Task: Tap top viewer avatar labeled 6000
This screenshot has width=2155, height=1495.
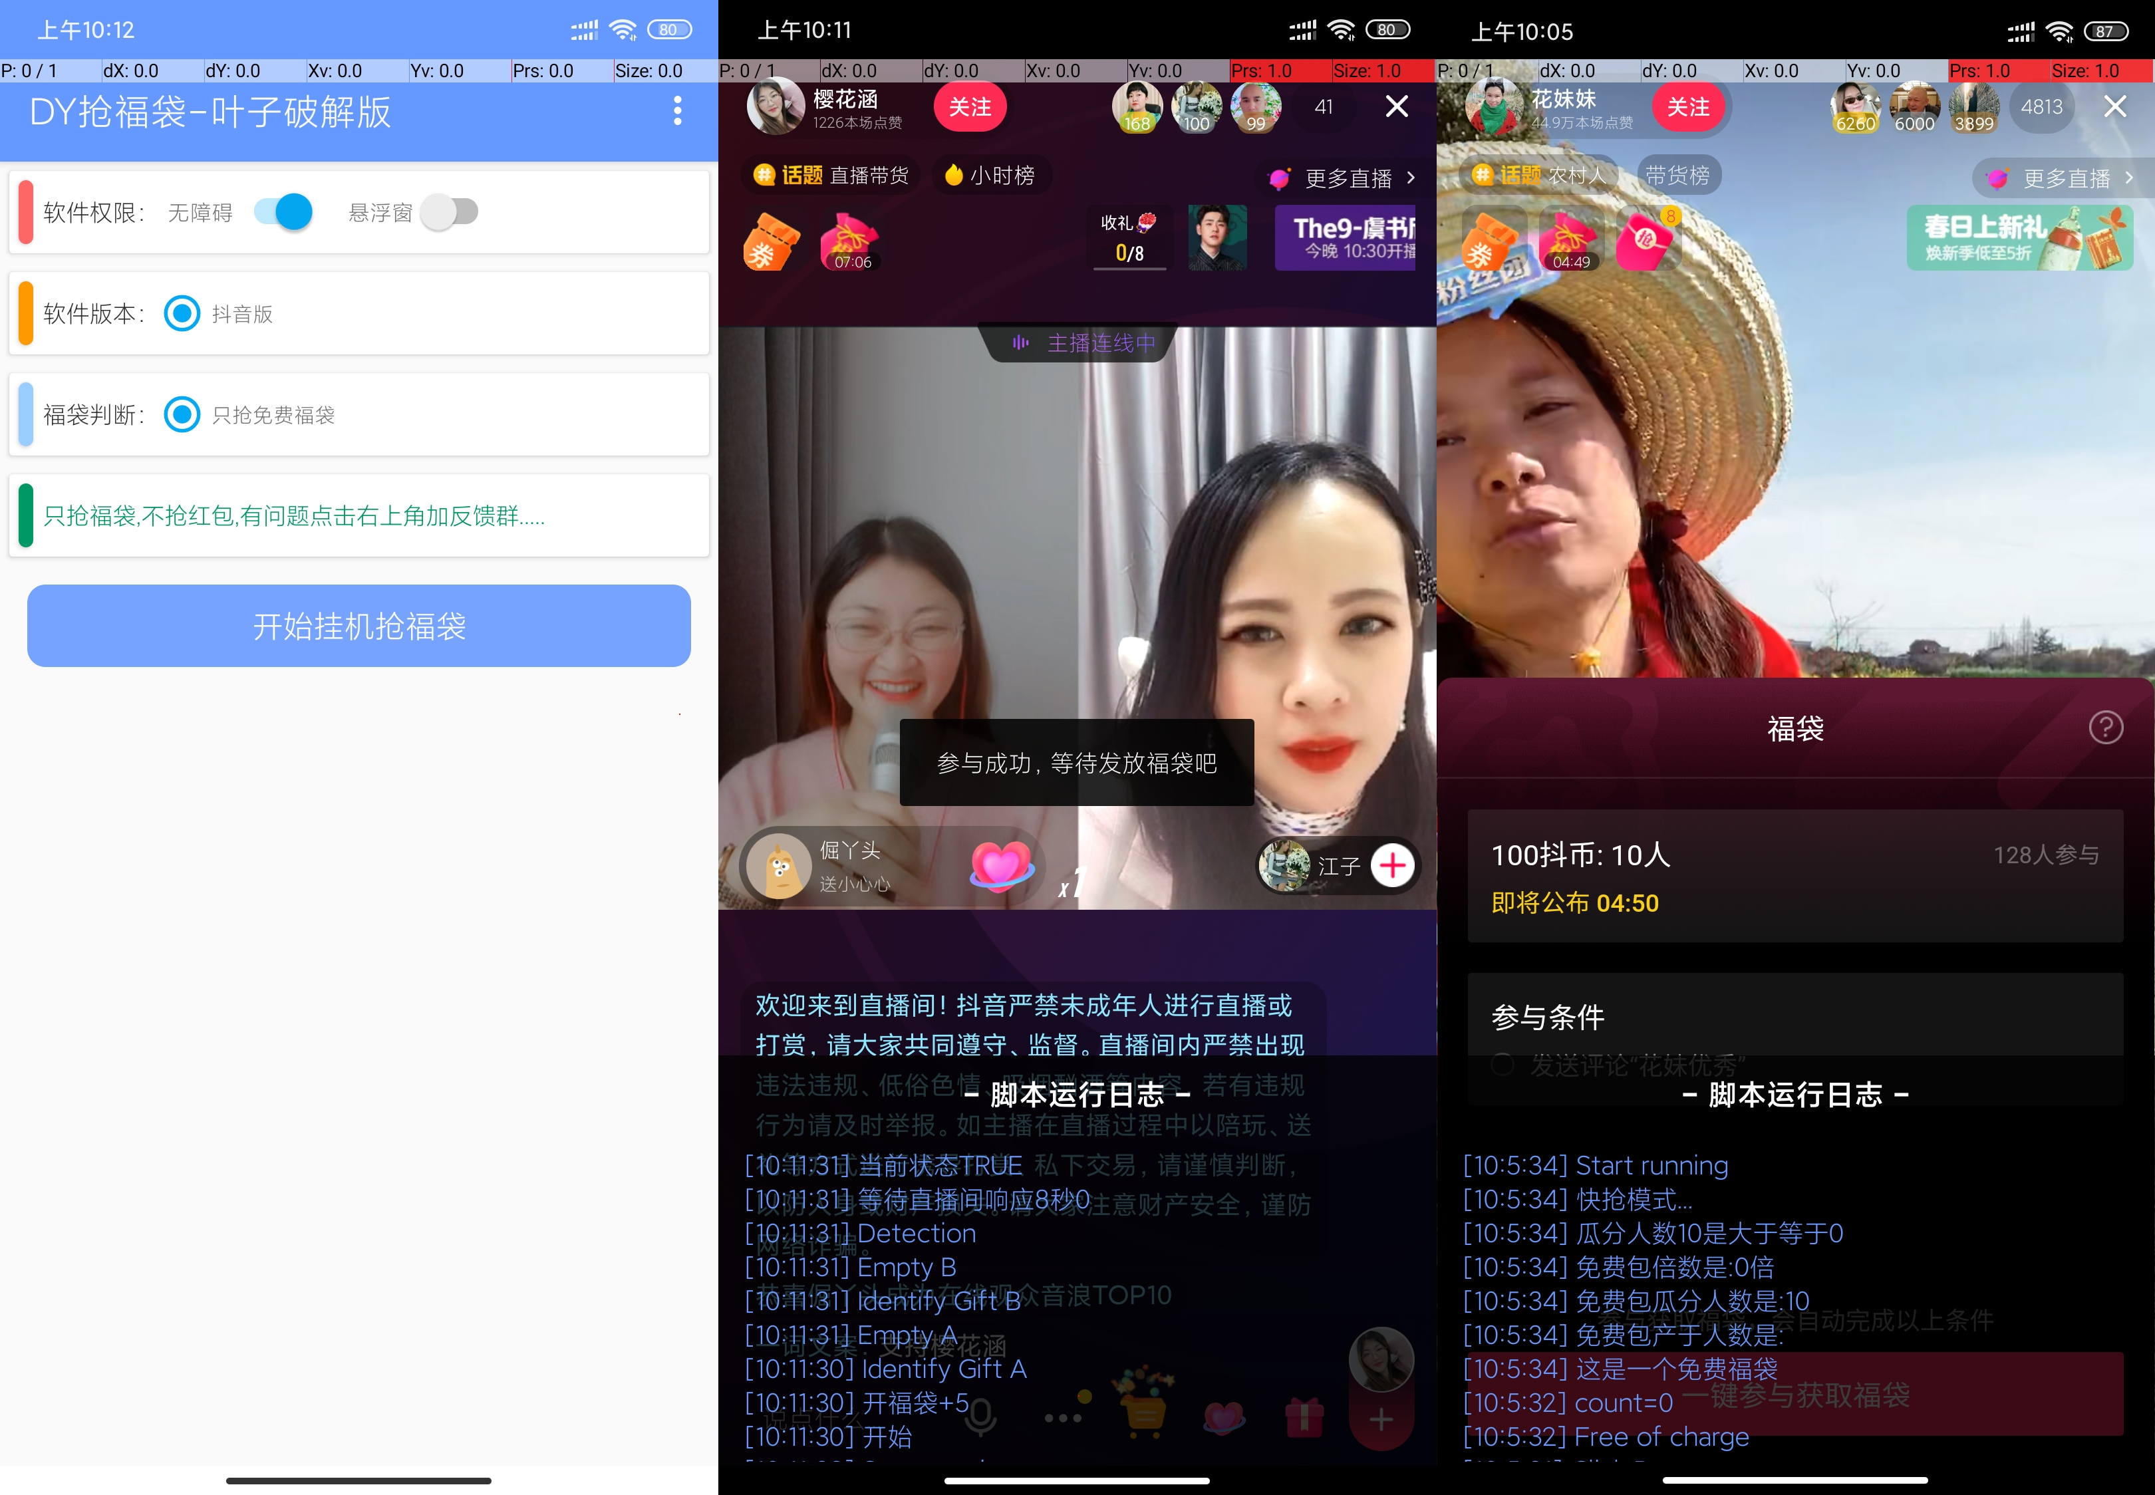Action: (x=1916, y=107)
